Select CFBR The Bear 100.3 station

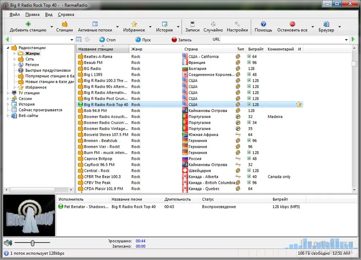[x=189, y=177]
